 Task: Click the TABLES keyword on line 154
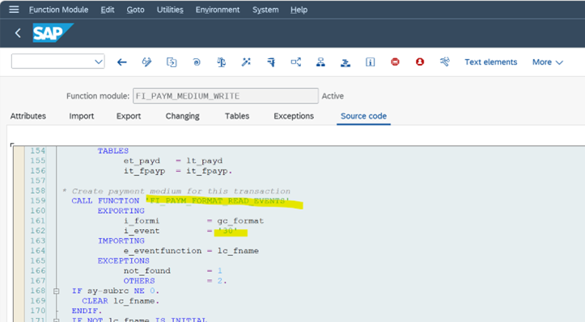pyautogui.click(x=113, y=151)
